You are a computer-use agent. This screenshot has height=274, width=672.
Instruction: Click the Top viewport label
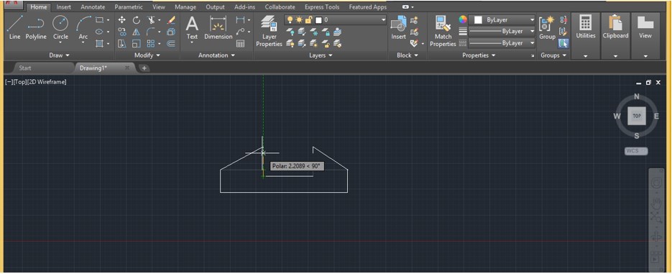click(19, 81)
